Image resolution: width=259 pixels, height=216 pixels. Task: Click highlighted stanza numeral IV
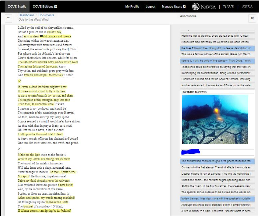click(x=19, y=81)
